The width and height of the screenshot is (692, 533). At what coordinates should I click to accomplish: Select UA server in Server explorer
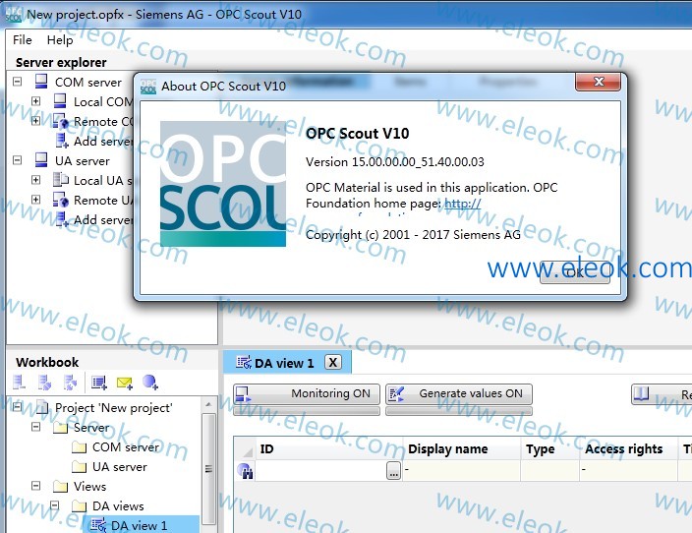pyautogui.click(x=83, y=160)
